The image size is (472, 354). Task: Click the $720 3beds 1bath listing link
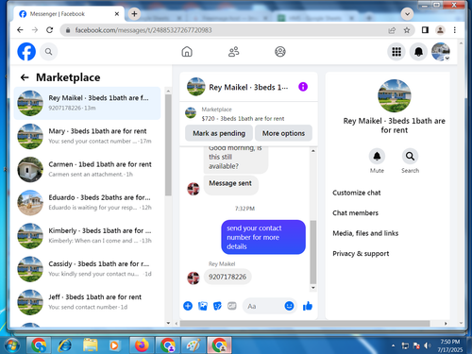click(x=243, y=119)
